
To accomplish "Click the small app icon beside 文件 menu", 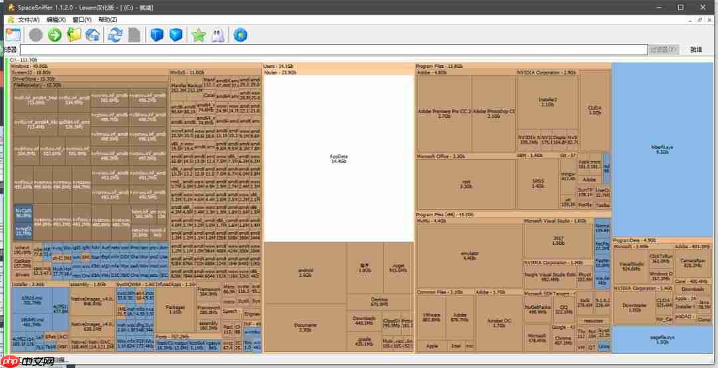I will point(11,20).
